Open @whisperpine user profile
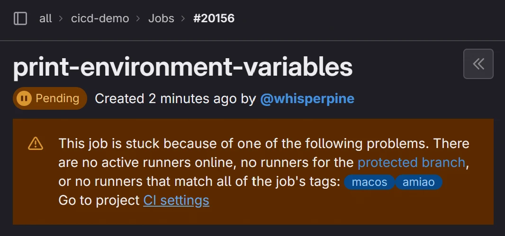This screenshot has width=505, height=236. pyautogui.click(x=307, y=98)
